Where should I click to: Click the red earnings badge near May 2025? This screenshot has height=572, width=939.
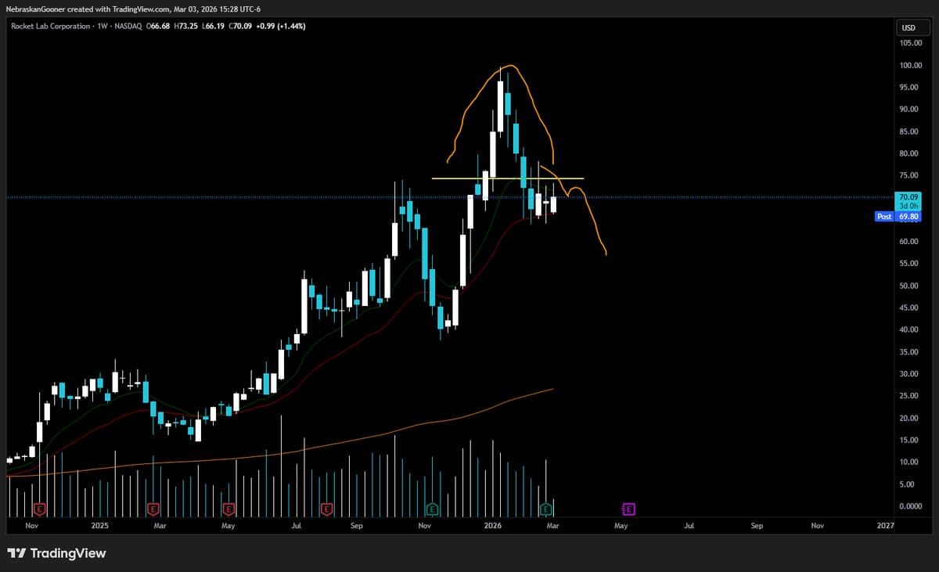coord(228,508)
